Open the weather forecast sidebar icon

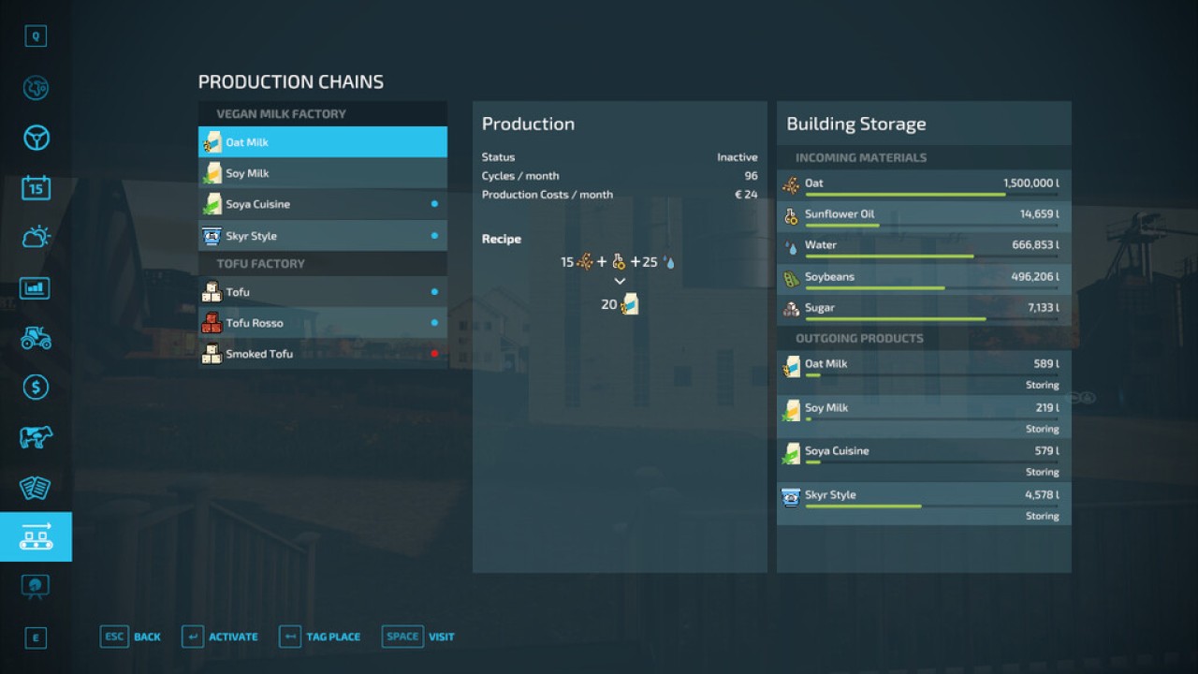pos(36,237)
